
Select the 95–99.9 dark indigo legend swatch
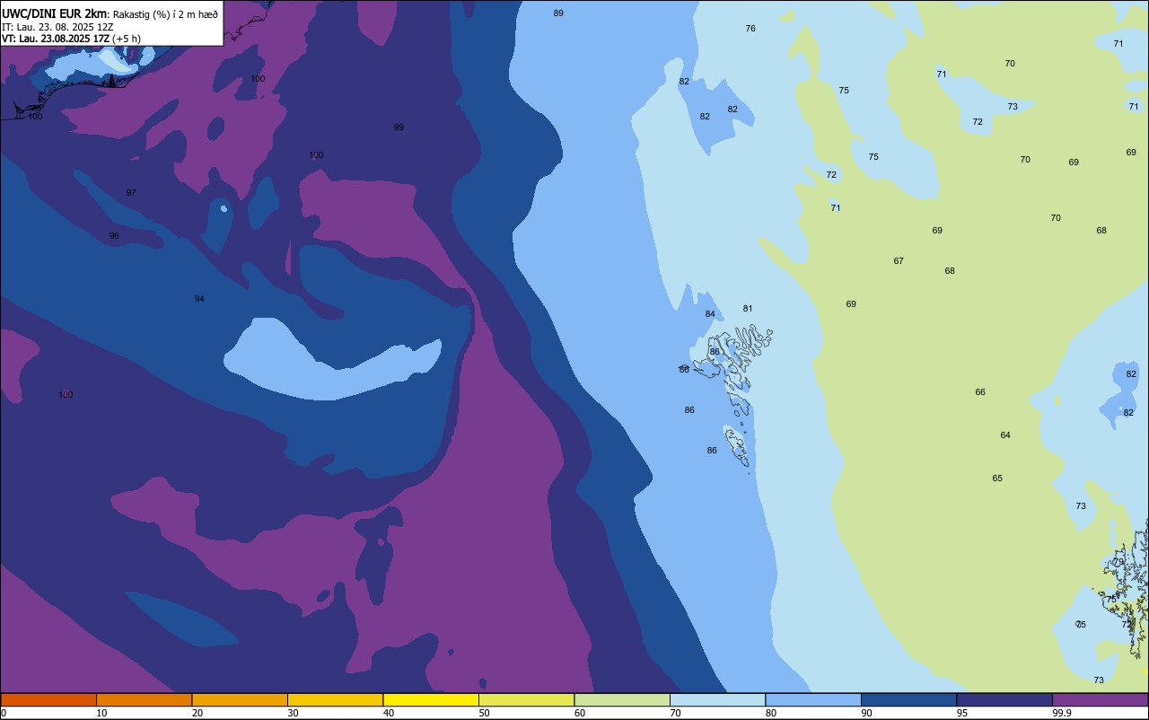pyautogui.click(x=1004, y=699)
